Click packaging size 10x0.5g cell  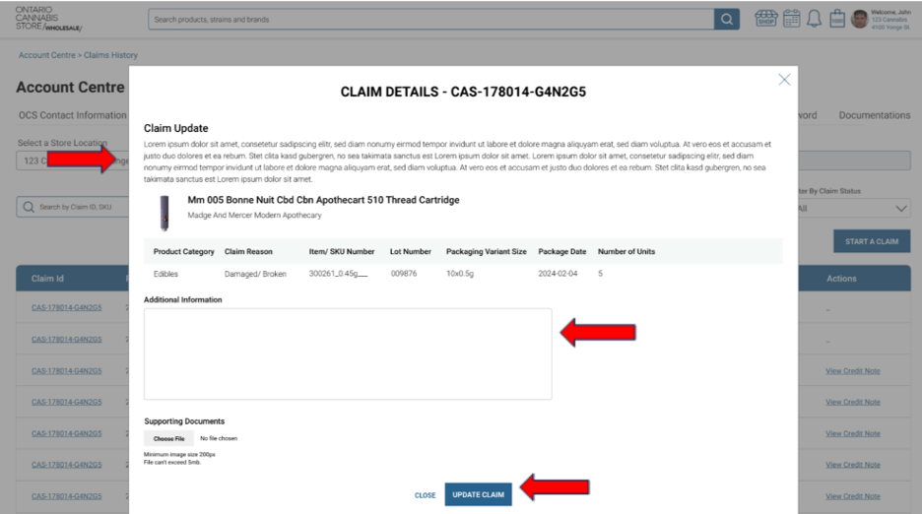(x=460, y=274)
